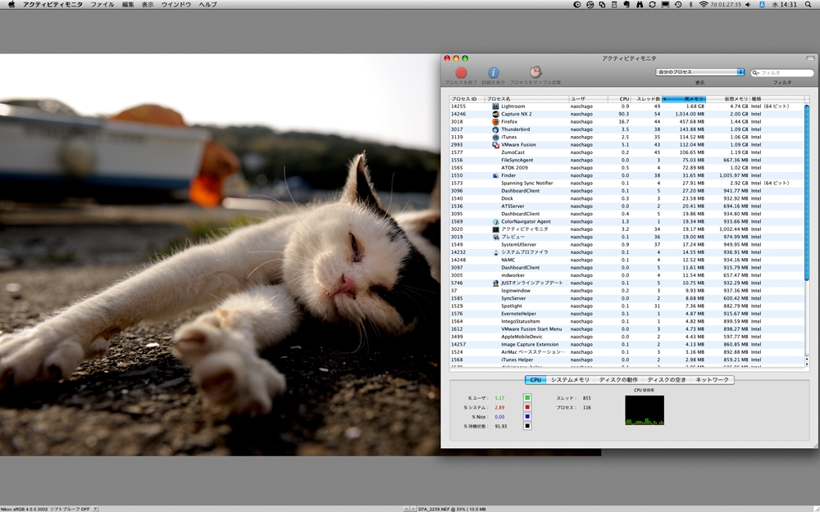Screen dimensions: 820x512
Task: Open the blue Inspect info icon
Action: click(493, 73)
